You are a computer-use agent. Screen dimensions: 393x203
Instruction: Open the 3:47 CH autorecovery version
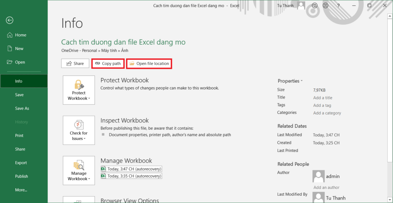(x=131, y=168)
